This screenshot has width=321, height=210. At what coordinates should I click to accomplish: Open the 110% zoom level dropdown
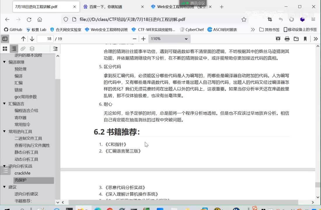[x=169, y=39]
